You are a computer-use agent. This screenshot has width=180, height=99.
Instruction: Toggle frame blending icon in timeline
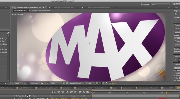pos(71,92)
